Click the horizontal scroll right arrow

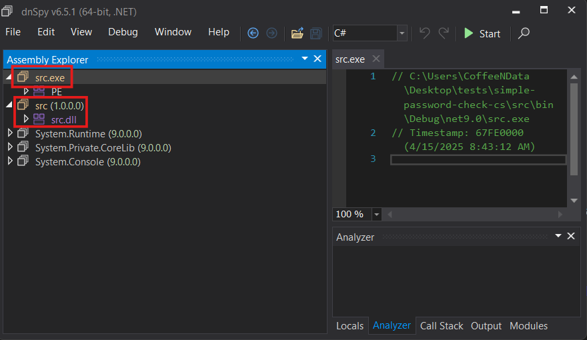click(560, 214)
